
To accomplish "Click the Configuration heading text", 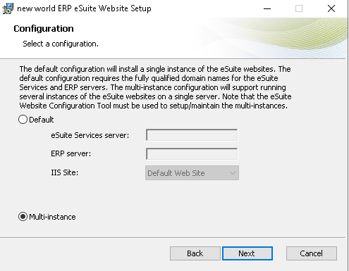I will (44, 29).
